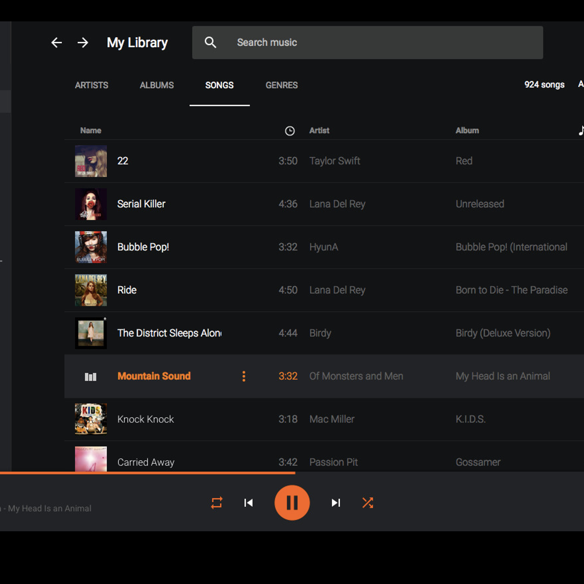Click the 924 songs count label
The image size is (584, 584).
pos(544,85)
